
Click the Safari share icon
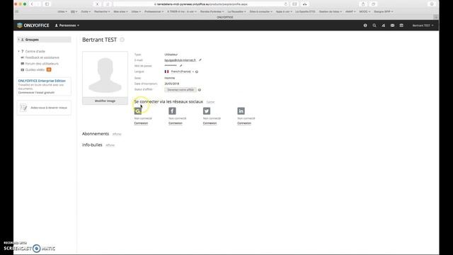pyautogui.click(x=363, y=4)
